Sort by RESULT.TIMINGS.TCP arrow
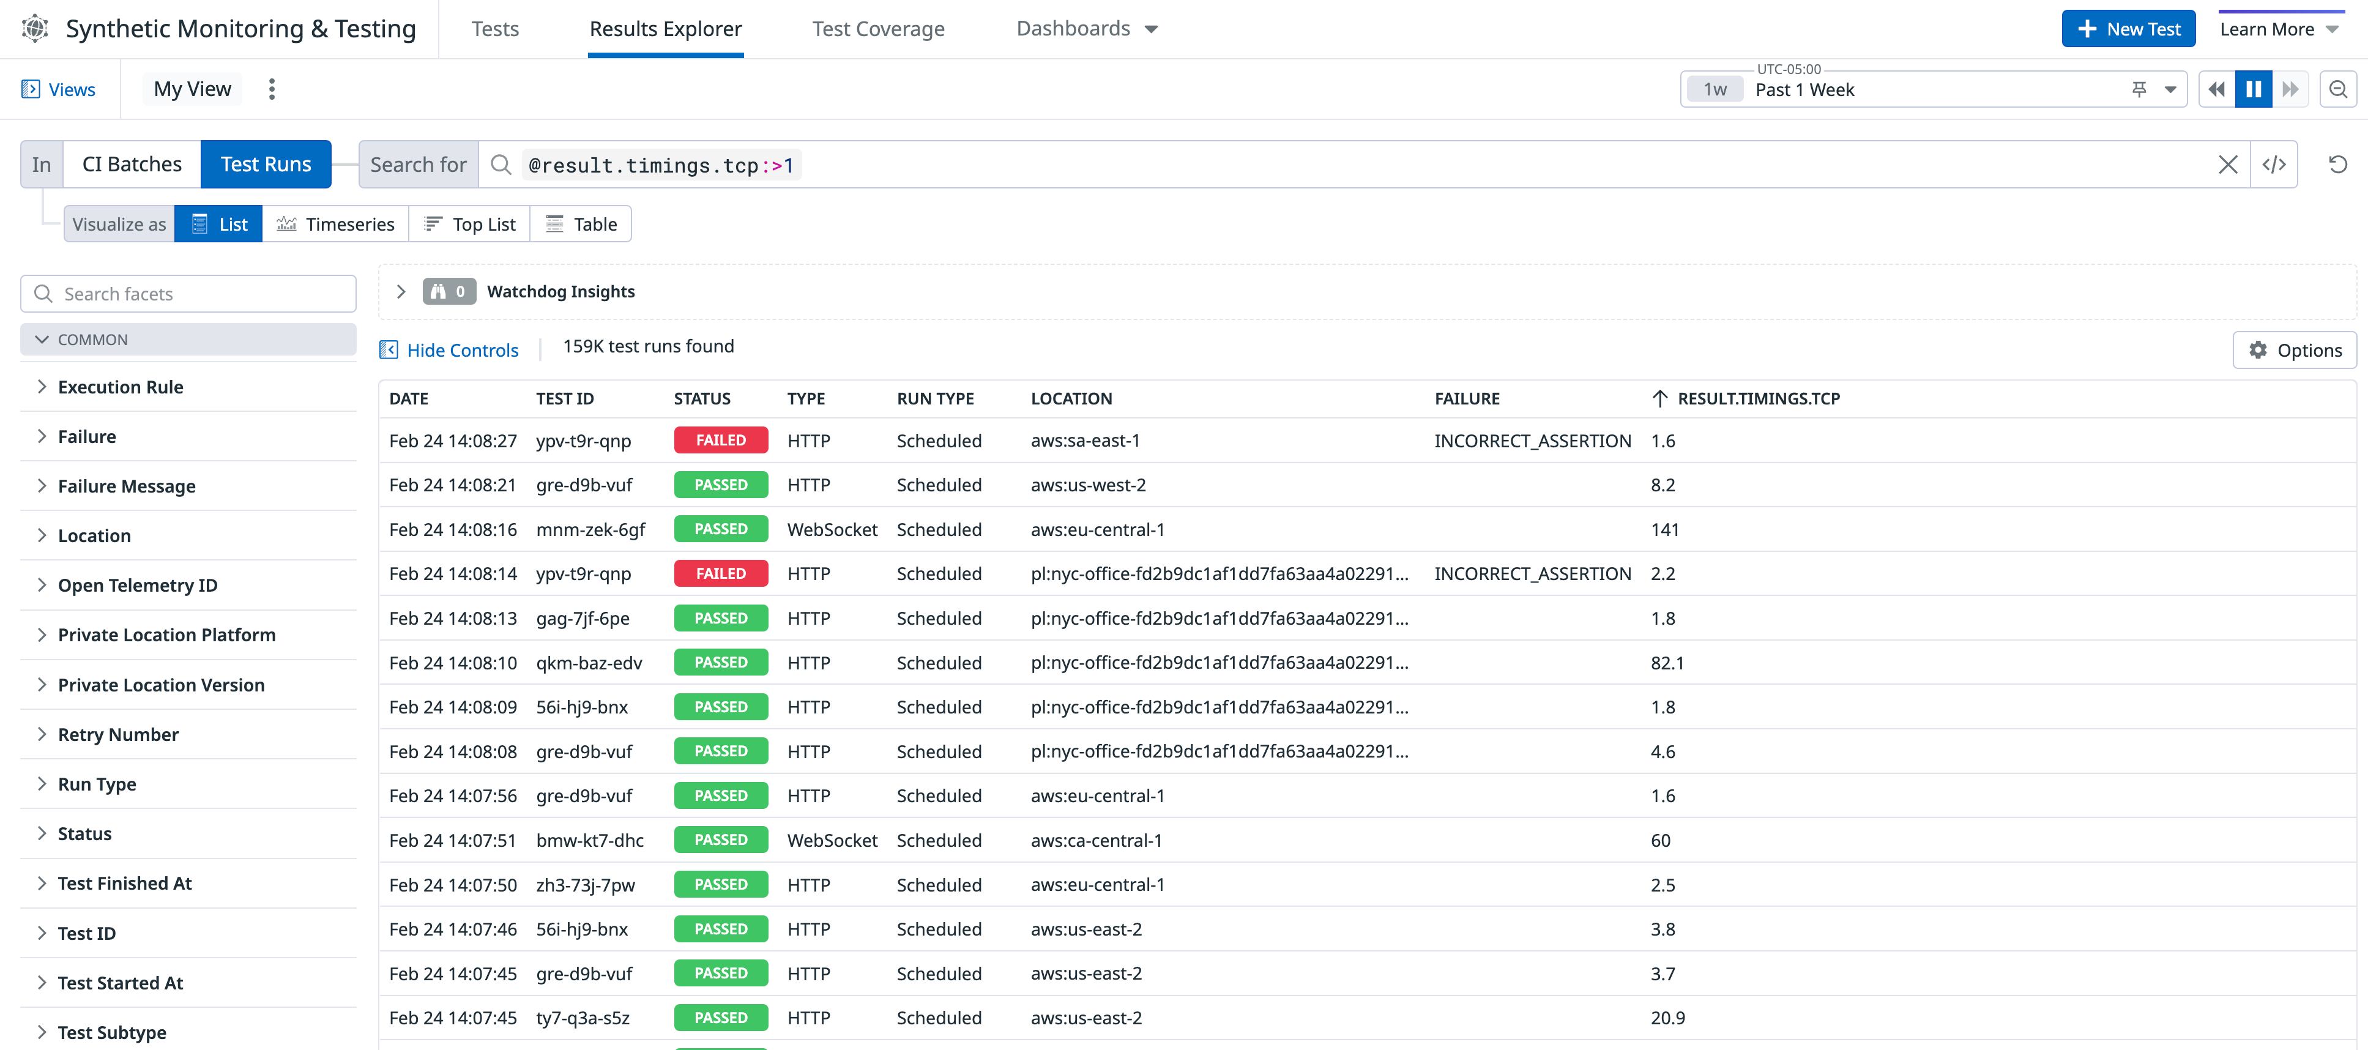This screenshot has height=1050, width=2368. (x=1659, y=398)
